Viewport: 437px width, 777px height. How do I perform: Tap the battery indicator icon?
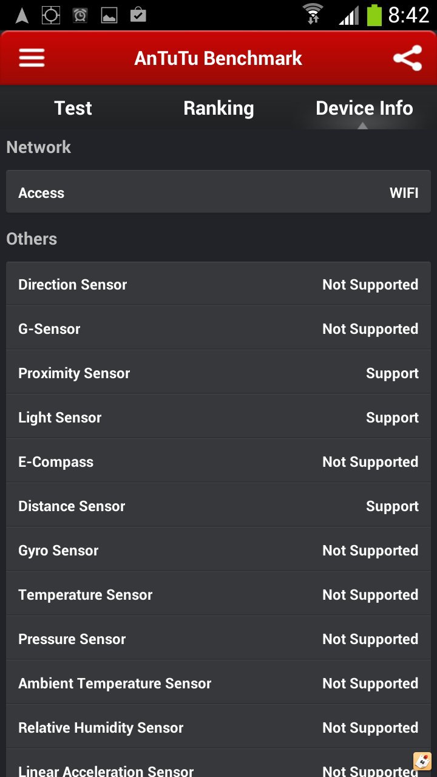coord(374,15)
